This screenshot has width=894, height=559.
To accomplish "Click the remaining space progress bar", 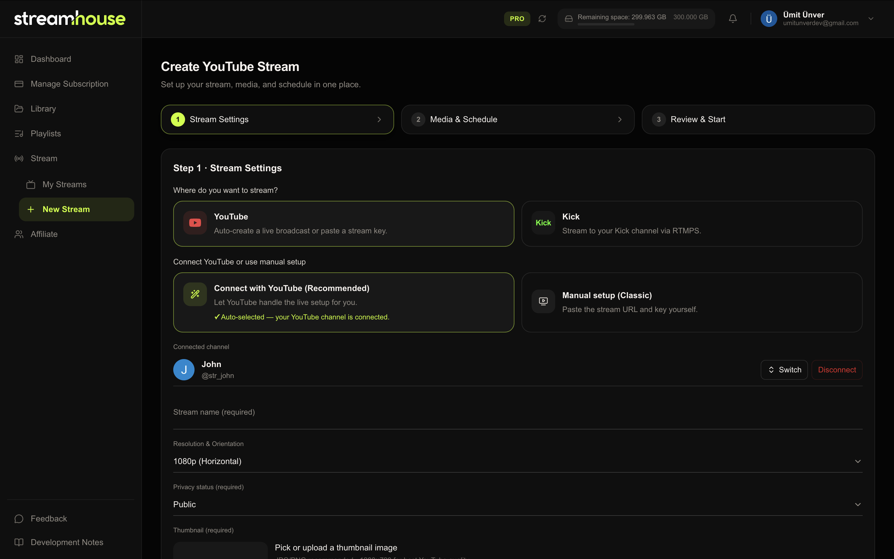I will pos(606,24).
